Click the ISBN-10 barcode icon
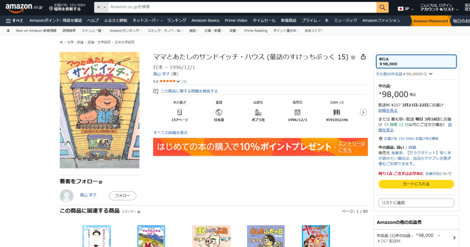470x247 pixels. [x=336, y=112]
